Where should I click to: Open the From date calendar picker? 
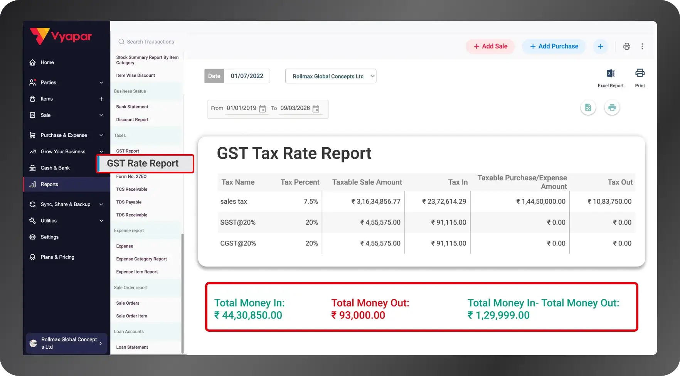pyautogui.click(x=263, y=109)
